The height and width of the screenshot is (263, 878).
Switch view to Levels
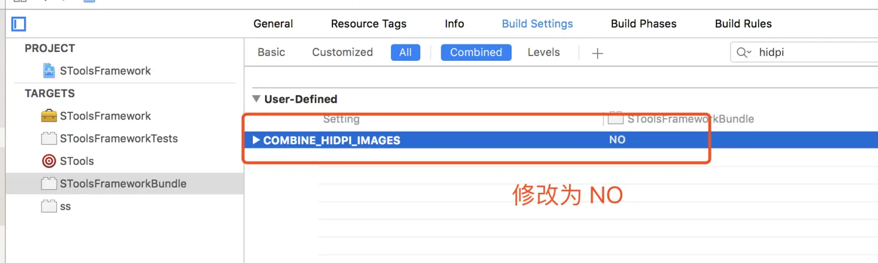pyautogui.click(x=543, y=52)
